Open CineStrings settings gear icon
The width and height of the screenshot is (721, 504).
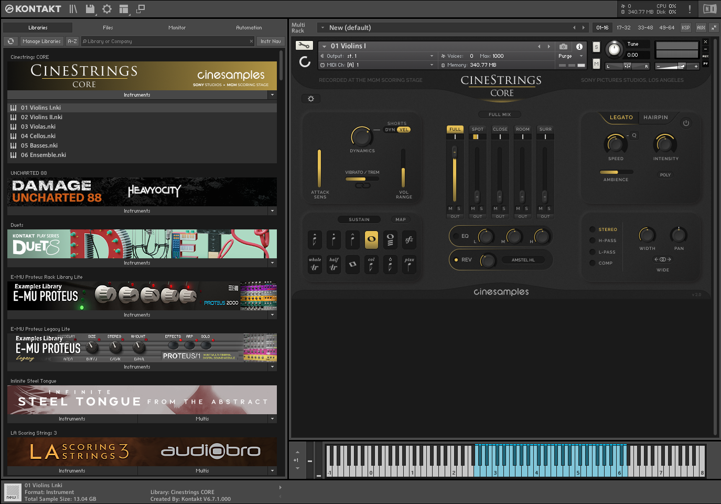click(x=311, y=99)
